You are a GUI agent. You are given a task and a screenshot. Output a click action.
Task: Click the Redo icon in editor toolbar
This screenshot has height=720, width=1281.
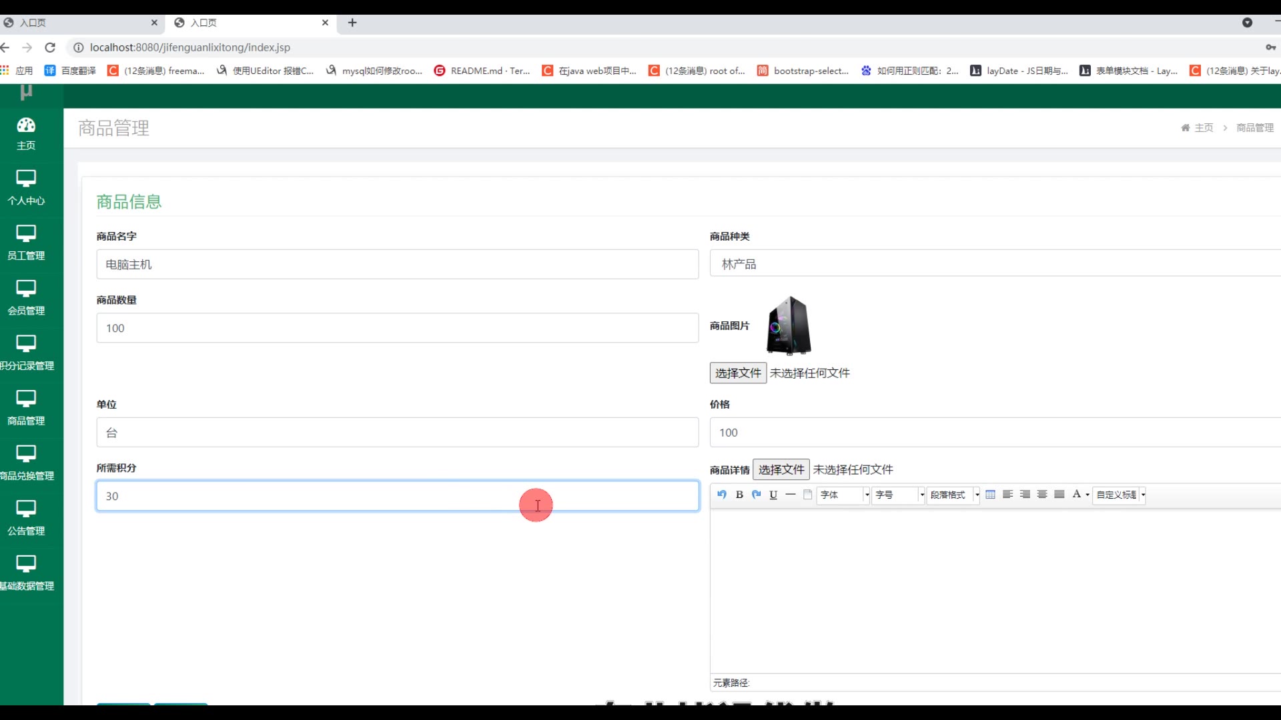click(756, 495)
